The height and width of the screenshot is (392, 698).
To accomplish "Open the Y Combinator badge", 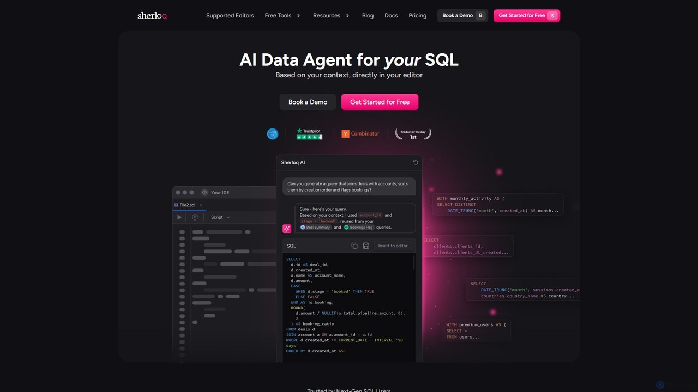I will [x=360, y=134].
